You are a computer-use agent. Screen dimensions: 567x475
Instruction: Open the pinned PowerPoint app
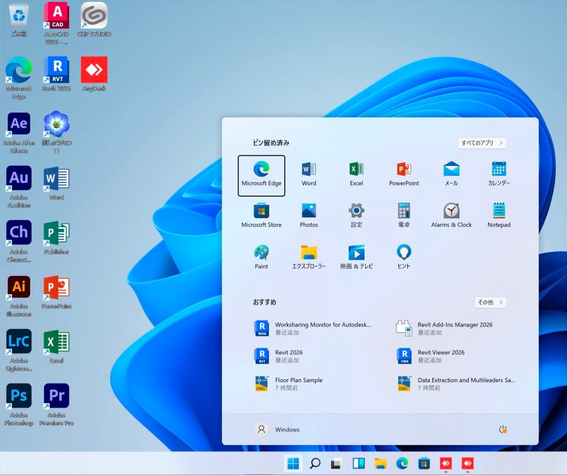coord(404,175)
